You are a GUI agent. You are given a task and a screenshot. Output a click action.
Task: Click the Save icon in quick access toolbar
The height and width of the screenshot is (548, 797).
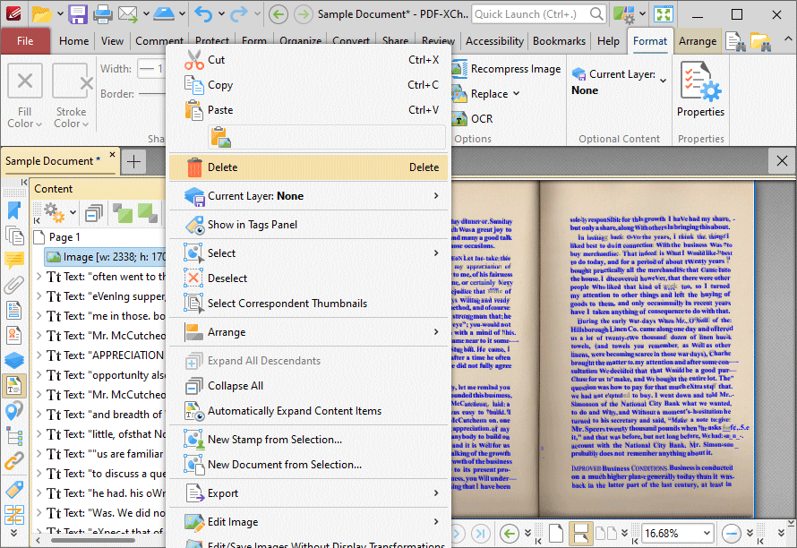point(78,14)
